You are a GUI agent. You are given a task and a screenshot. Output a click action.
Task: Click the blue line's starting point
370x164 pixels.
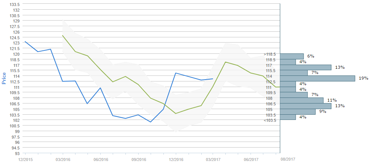point(25,41)
